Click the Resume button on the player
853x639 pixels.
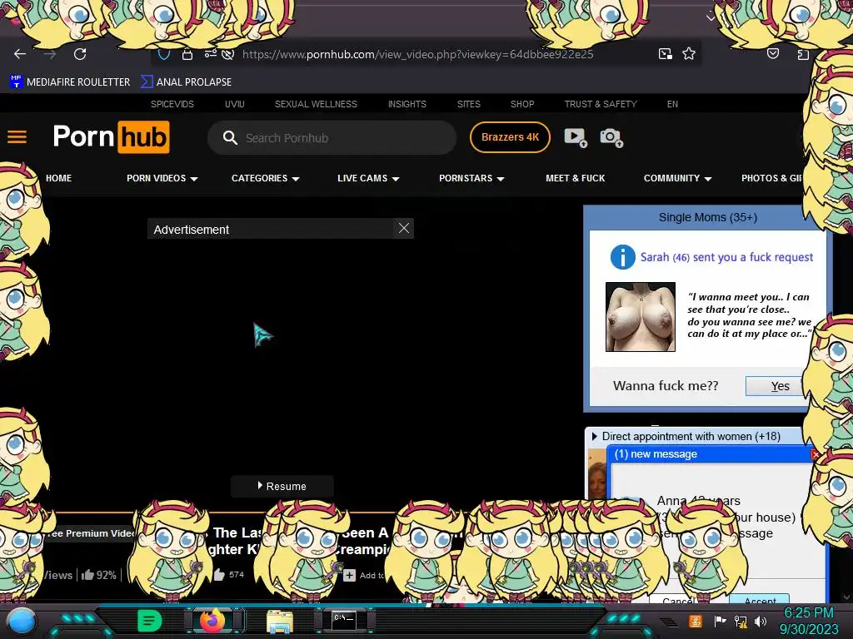click(282, 486)
